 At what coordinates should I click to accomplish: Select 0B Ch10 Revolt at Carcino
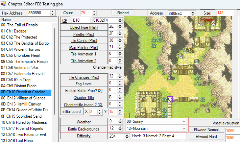pyautogui.click(x=26, y=92)
